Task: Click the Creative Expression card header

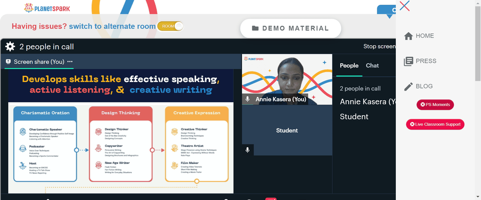Action: pyautogui.click(x=197, y=113)
